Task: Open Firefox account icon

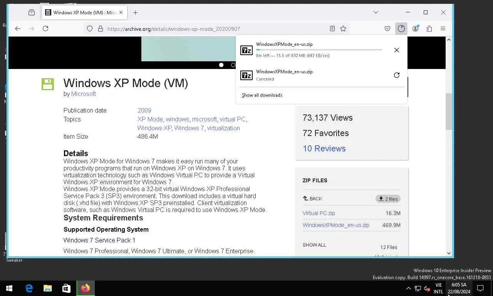Action: click(415, 29)
